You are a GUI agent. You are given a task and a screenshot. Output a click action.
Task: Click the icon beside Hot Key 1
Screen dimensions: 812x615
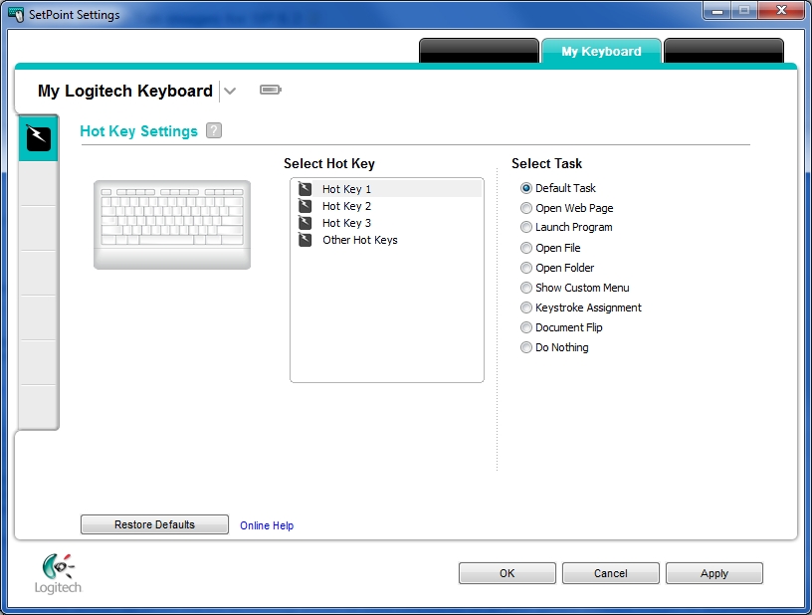pyautogui.click(x=305, y=189)
